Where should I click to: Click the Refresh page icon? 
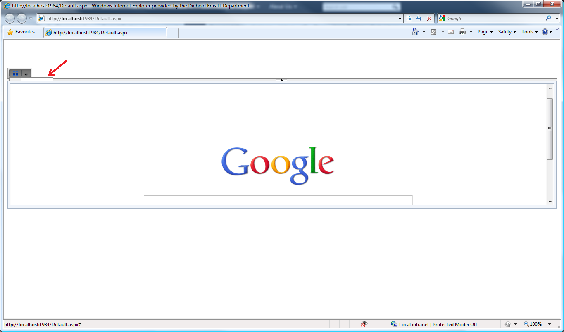click(x=419, y=19)
